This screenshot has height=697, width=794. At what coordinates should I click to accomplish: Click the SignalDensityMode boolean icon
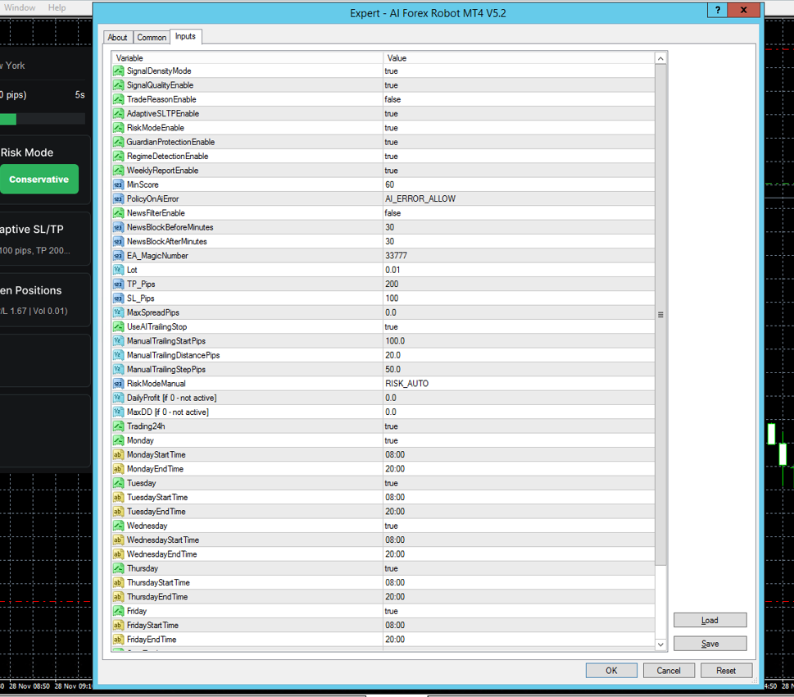tap(119, 71)
